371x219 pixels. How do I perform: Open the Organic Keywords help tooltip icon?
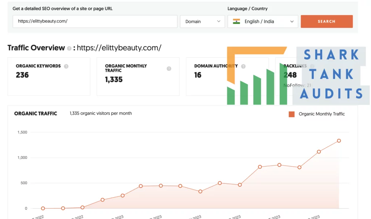click(66, 66)
